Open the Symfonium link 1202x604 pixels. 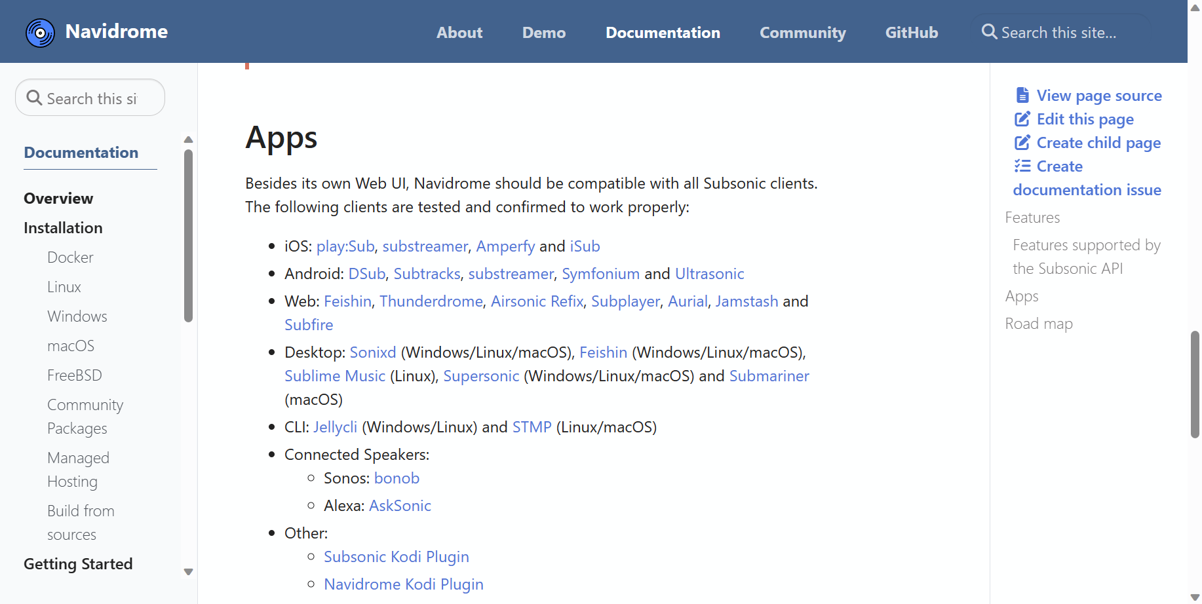click(x=600, y=274)
